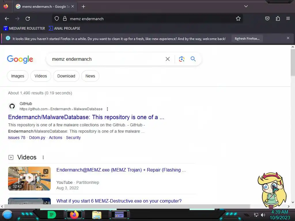Open the Actions sitelink

coord(56,138)
